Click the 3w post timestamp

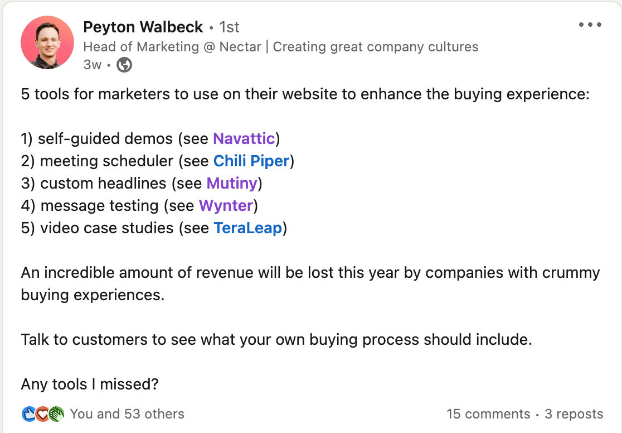click(x=93, y=65)
